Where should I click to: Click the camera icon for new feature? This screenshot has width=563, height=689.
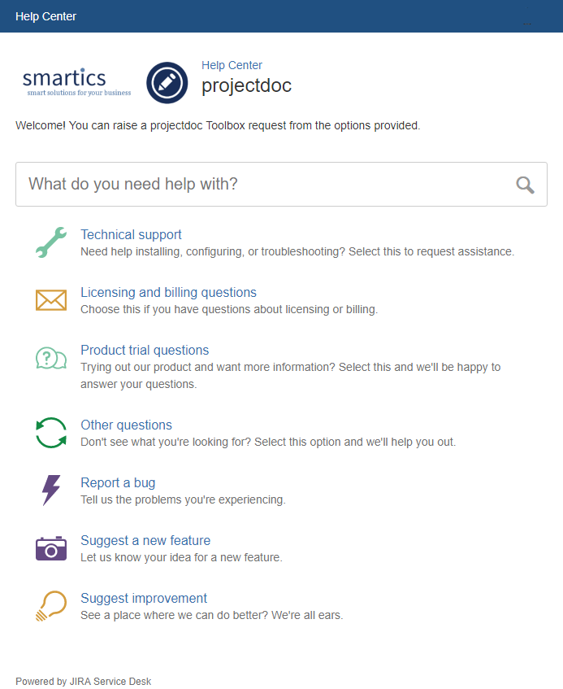tap(51, 548)
